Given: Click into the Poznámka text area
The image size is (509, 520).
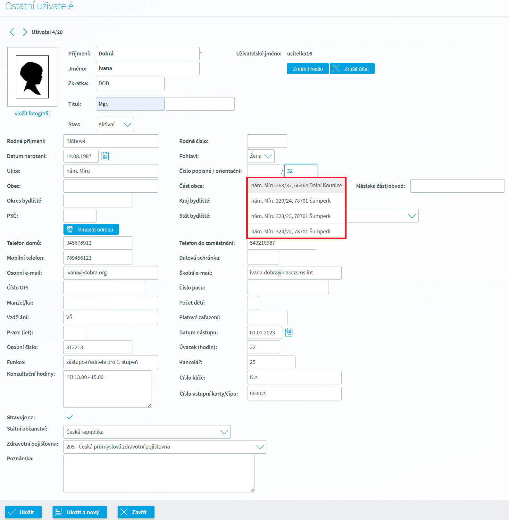Looking at the screenshot, I should click(159, 474).
